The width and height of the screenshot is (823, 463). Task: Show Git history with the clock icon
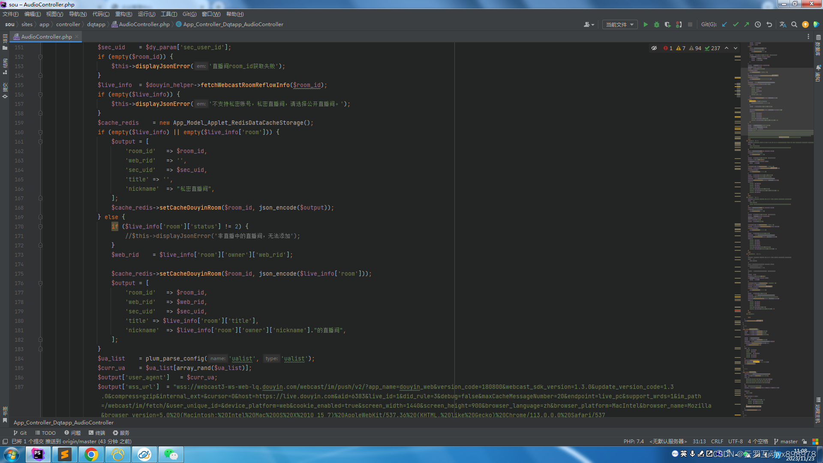coord(758,24)
